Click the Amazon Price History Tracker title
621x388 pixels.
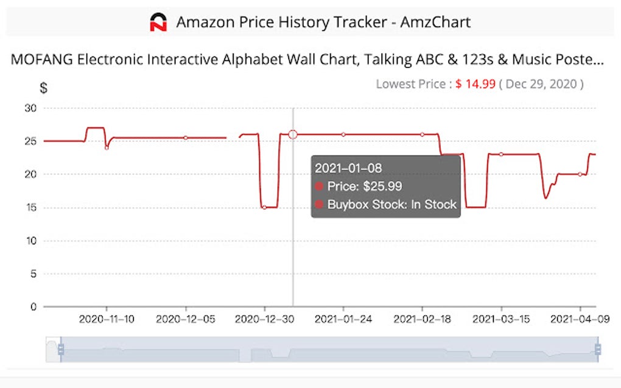[323, 23]
